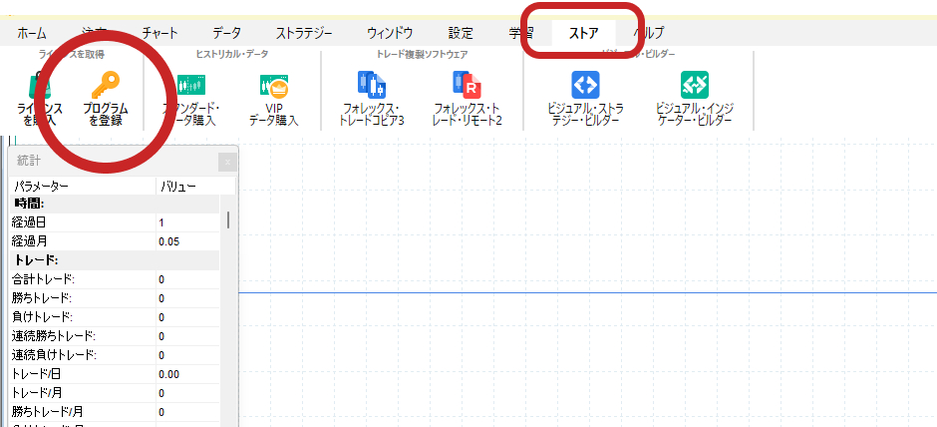Click the statistics panel vertical scrollbar
Screen dimensions: 937x427
pos(228,219)
